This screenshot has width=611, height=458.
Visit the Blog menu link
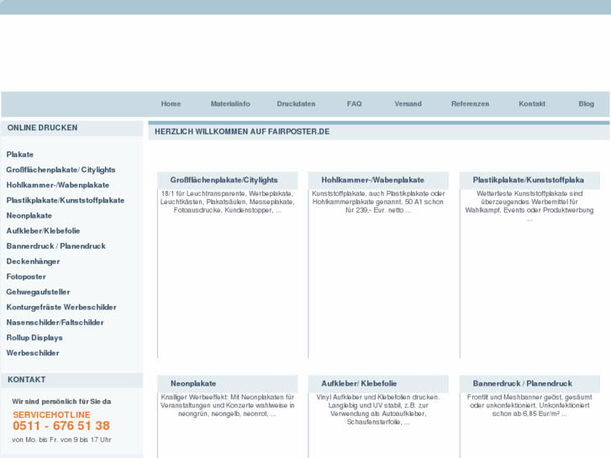[586, 104]
